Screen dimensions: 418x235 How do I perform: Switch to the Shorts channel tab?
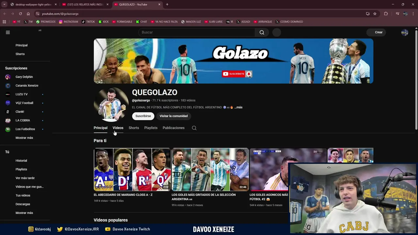coord(134,128)
